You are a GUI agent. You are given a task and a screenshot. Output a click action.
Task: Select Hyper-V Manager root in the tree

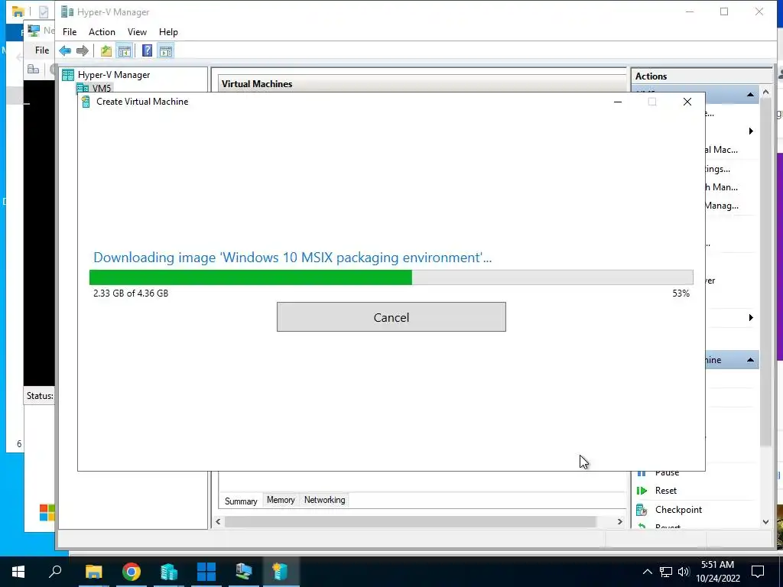click(114, 75)
